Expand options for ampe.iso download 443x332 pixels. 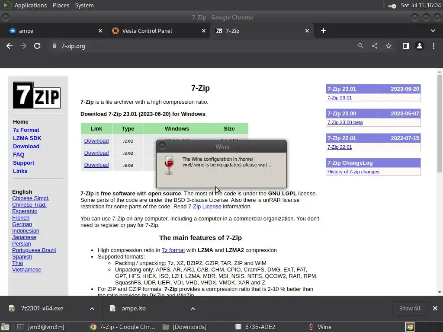(x=193, y=309)
